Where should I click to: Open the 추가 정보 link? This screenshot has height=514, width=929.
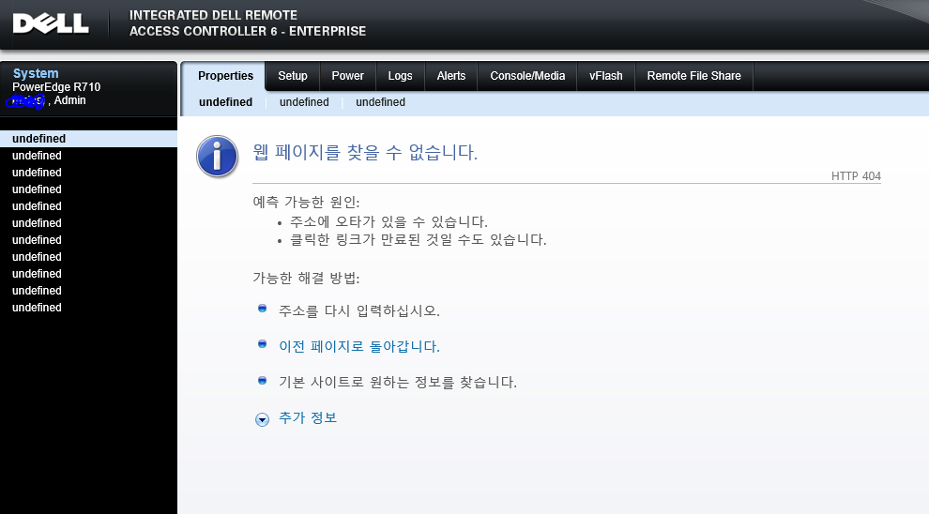click(x=308, y=417)
